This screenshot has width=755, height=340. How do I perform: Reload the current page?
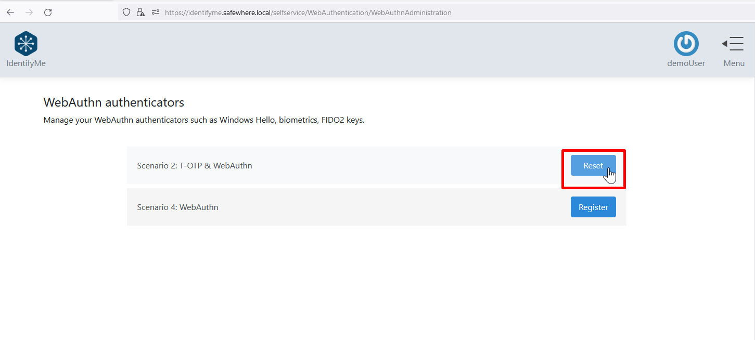(48, 12)
